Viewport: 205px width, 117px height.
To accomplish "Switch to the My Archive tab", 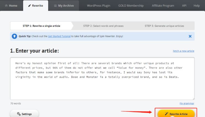I will pos(64,6).
